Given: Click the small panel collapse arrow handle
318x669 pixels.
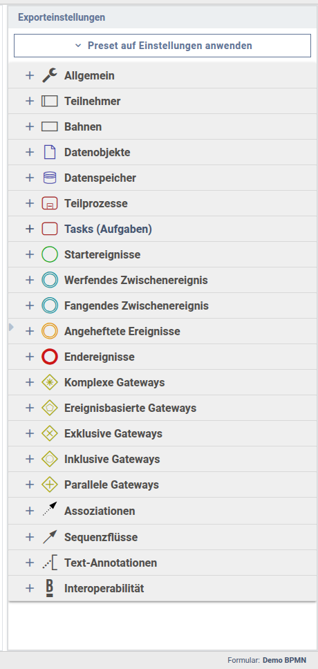Looking at the screenshot, I should [x=11, y=327].
